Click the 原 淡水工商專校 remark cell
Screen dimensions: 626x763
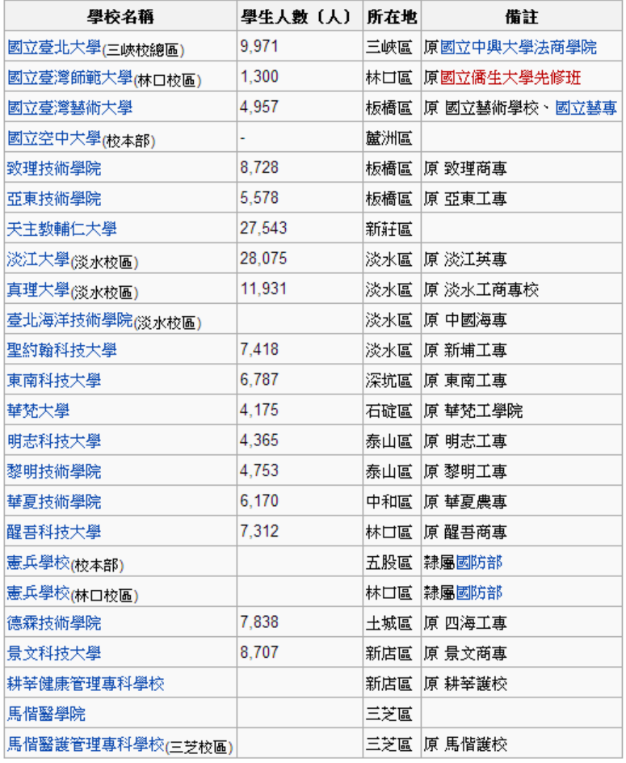pyautogui.click(x=522, y=289)
